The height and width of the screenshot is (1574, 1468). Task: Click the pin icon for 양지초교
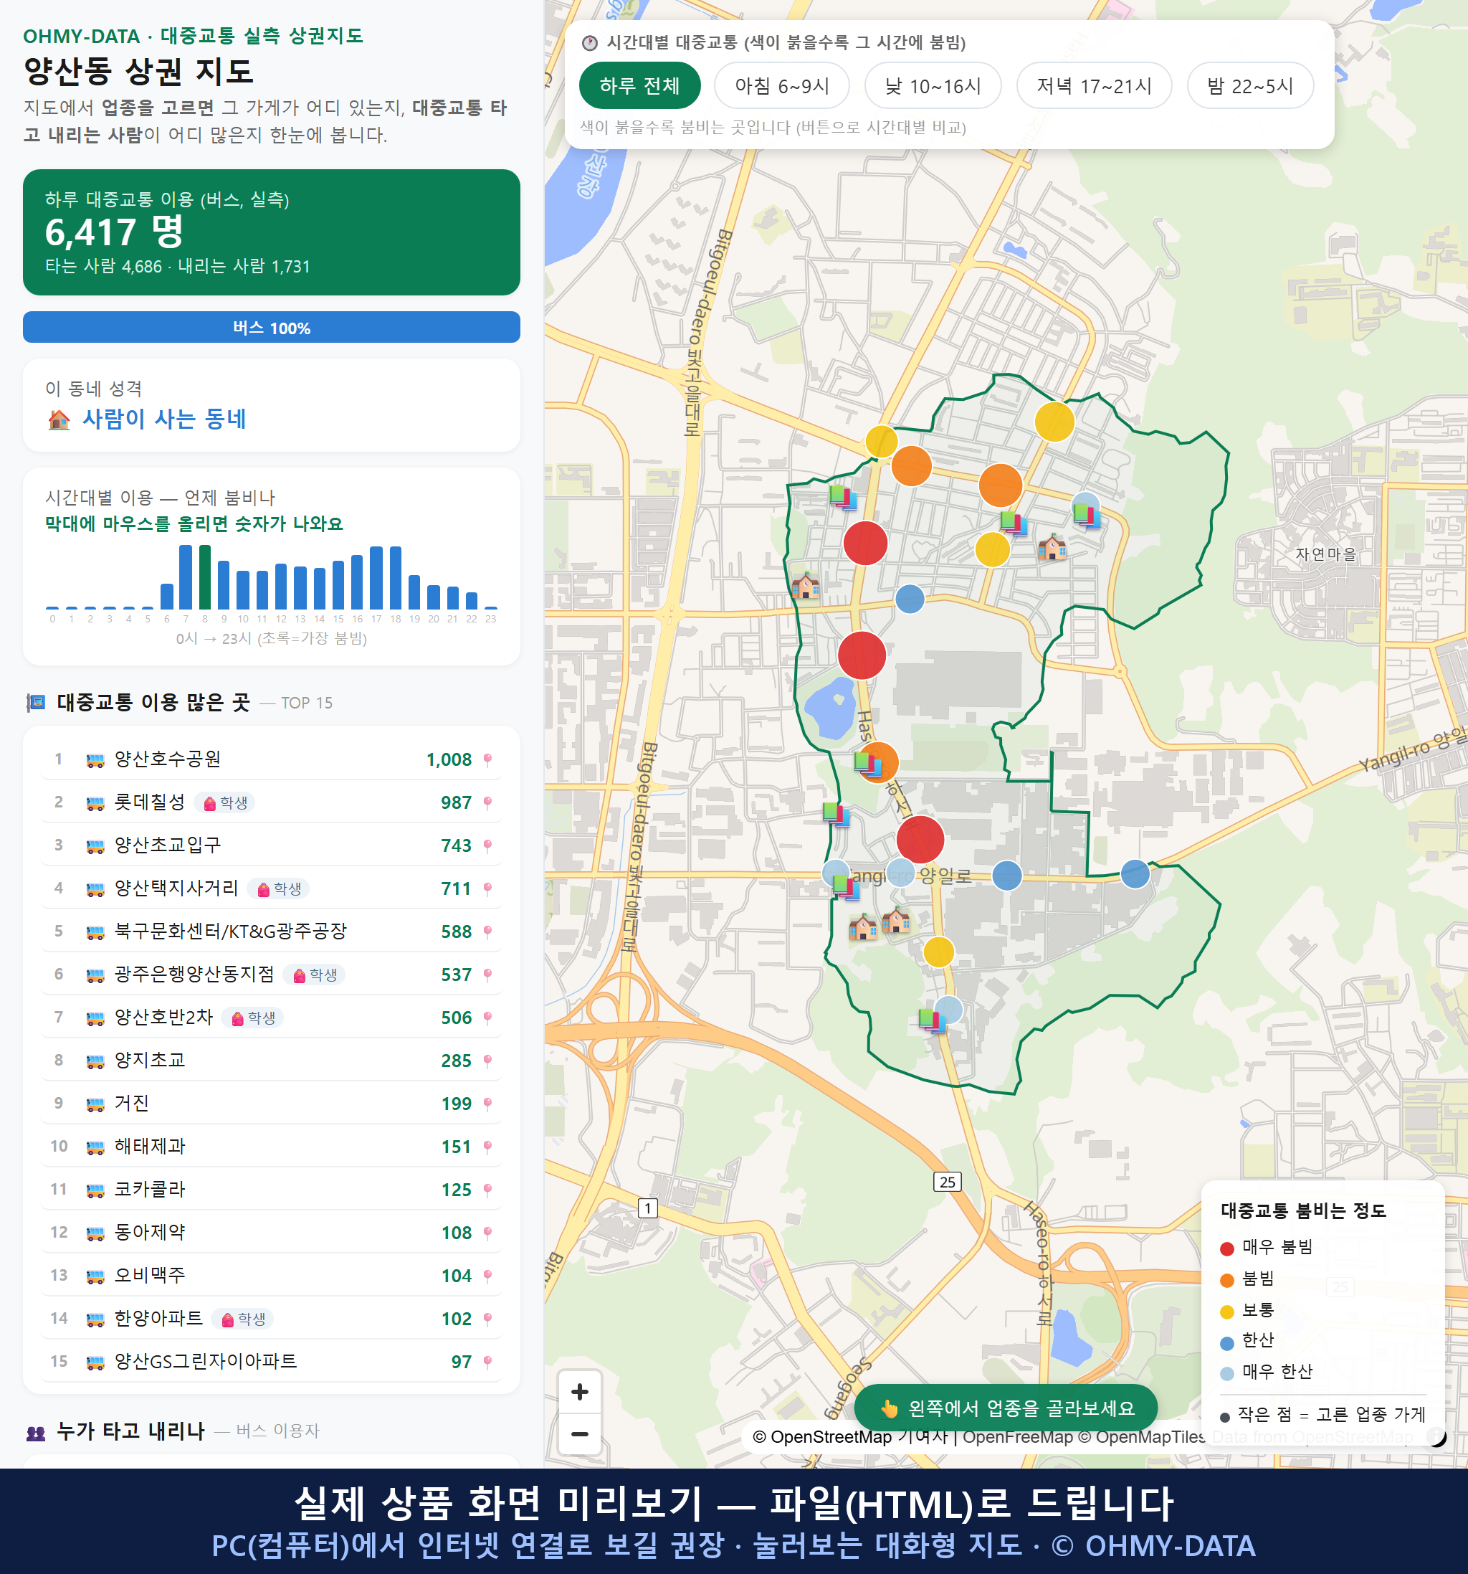point(487,1061)
